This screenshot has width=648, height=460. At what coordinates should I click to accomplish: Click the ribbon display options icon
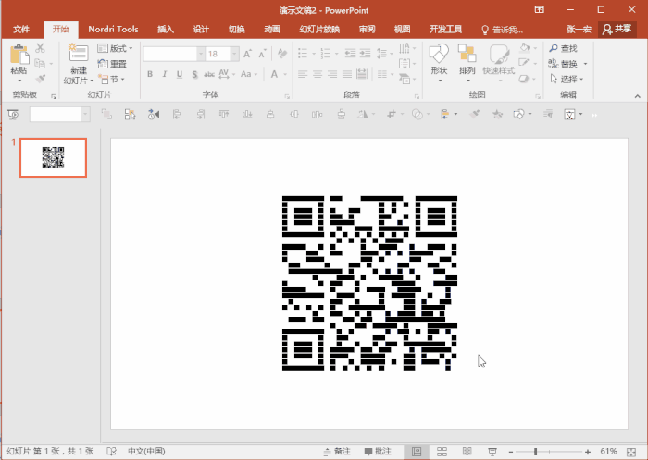tap(540, 9)
